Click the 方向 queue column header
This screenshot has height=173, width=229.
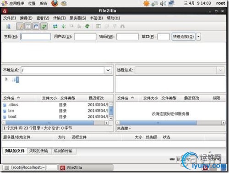61,137
